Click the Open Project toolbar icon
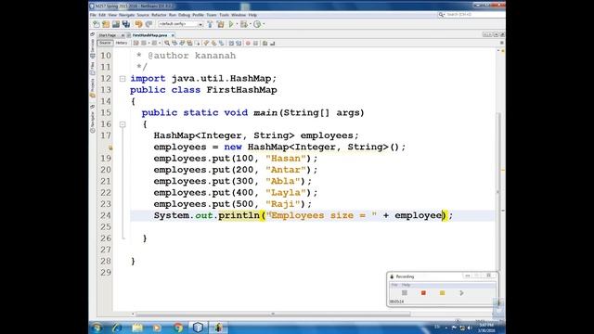This screenshot has width=594, height=334. pyautogui.click(x=116, y=24)
